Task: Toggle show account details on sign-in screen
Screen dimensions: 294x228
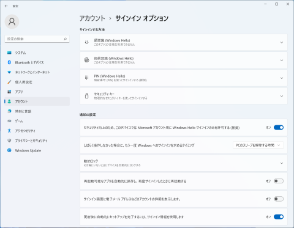Action: coord(279,199)
